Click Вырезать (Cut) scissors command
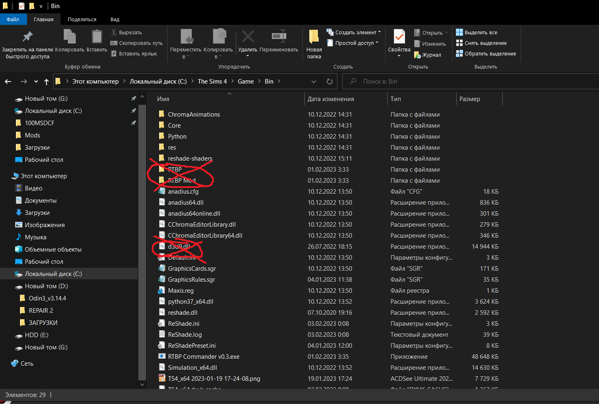Image resolution: width=599 pixels, height=404 pixels. pyautogui.click(x=126, y=32)
